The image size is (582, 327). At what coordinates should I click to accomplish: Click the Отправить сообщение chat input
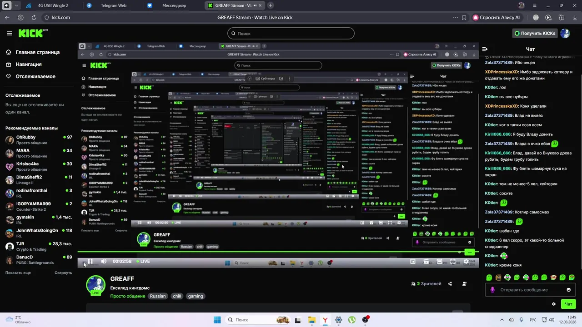[530, 290]
